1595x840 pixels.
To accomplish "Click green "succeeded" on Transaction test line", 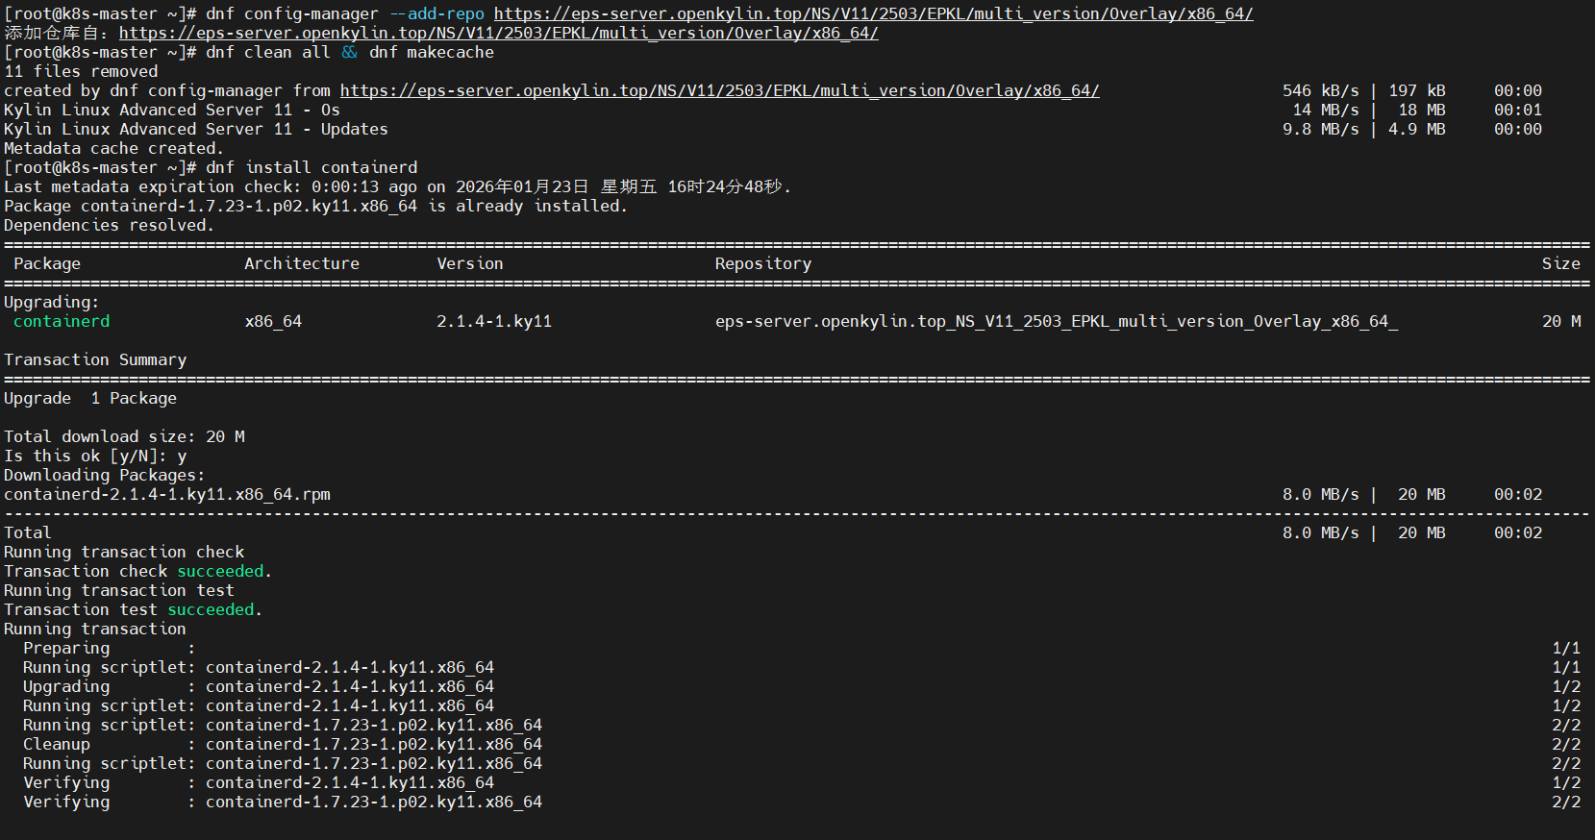I will [211, 609].
